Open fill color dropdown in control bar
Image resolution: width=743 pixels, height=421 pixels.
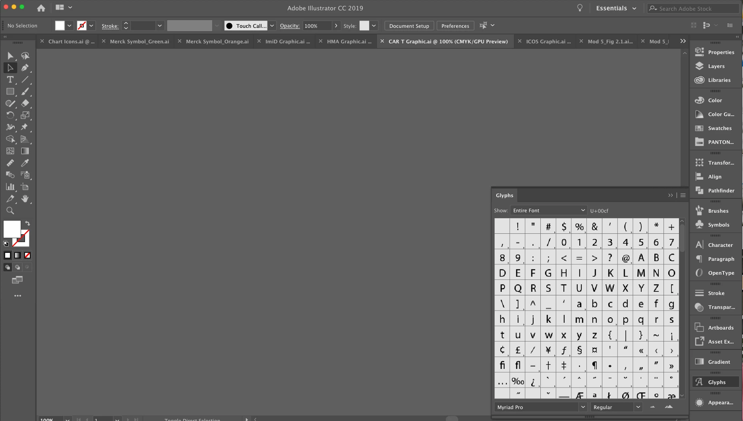pyautogui.click(x=70, y=25)
